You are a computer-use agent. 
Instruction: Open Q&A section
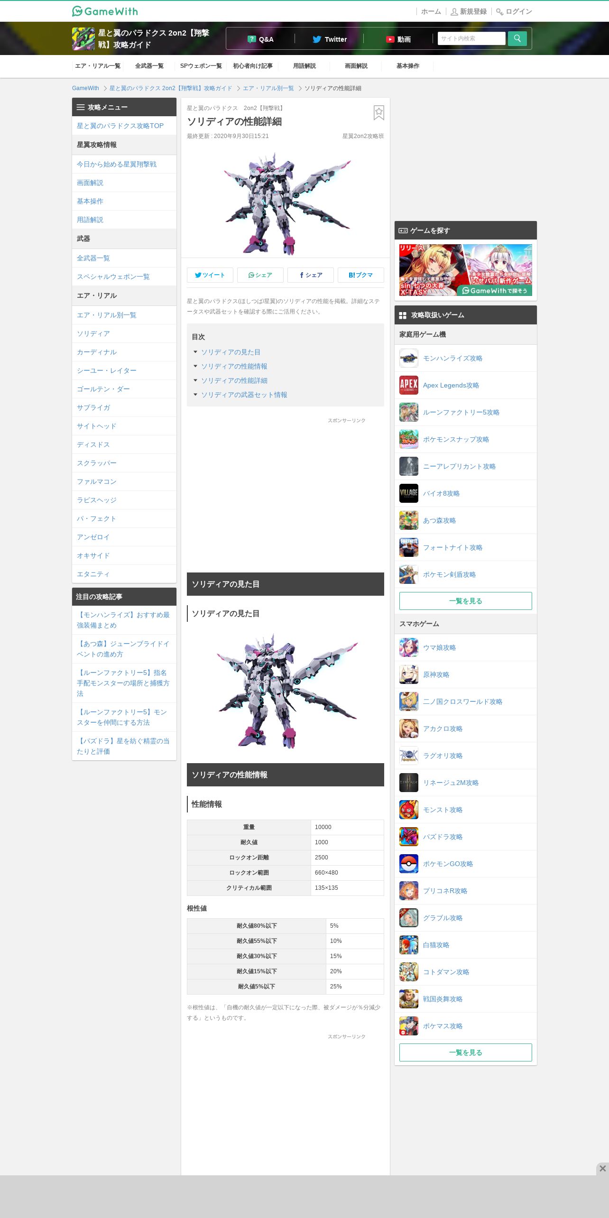pos(260,39)
